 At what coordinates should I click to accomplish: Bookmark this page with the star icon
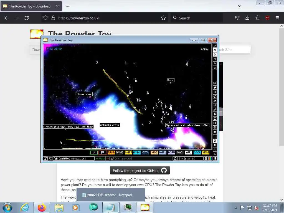click(x=163, y=18)
